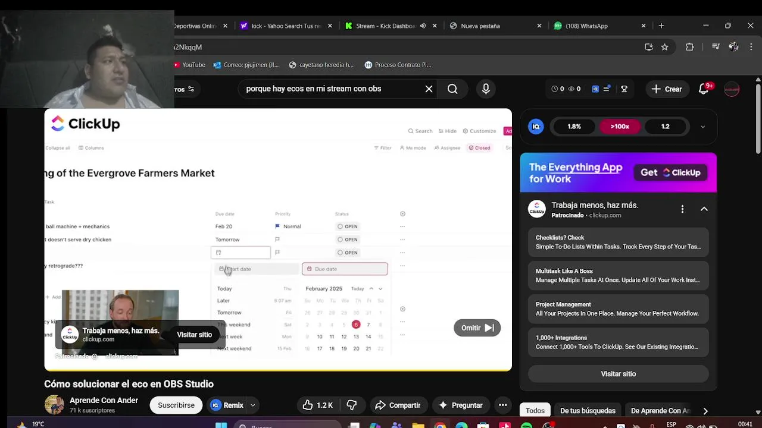Viewport: 762px width, 428px height.
Task: Click the ClickUp logo in the sponsored card
Action: tap(537, 209)
